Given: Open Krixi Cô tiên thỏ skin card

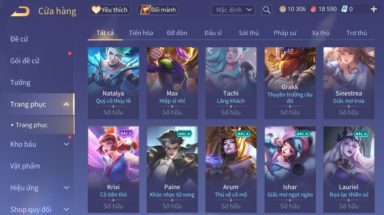Looking at the screenshot, I should pyautogui.click(x=113, y=169).
